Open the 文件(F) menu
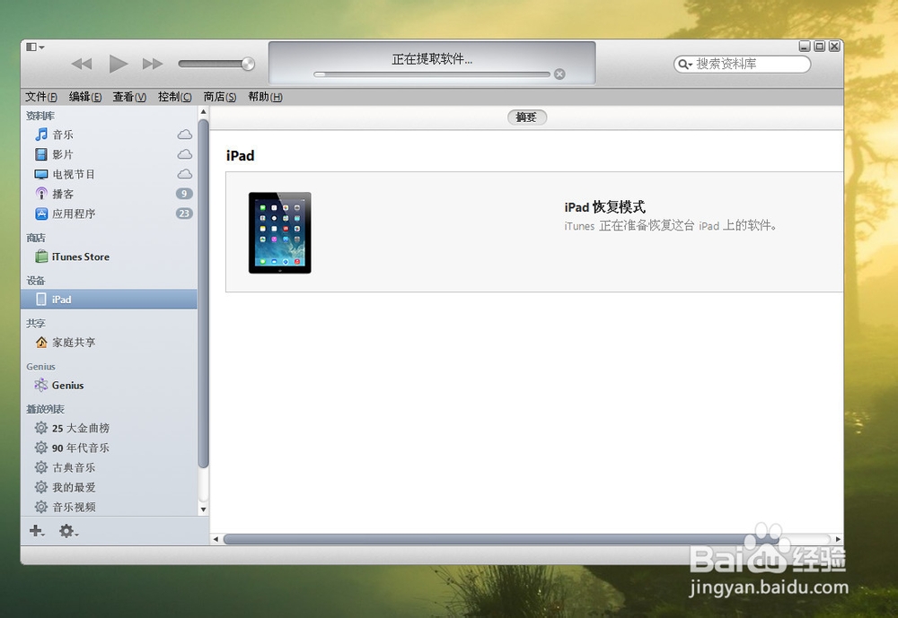The image size is (898, 618). tap(40, 97)
